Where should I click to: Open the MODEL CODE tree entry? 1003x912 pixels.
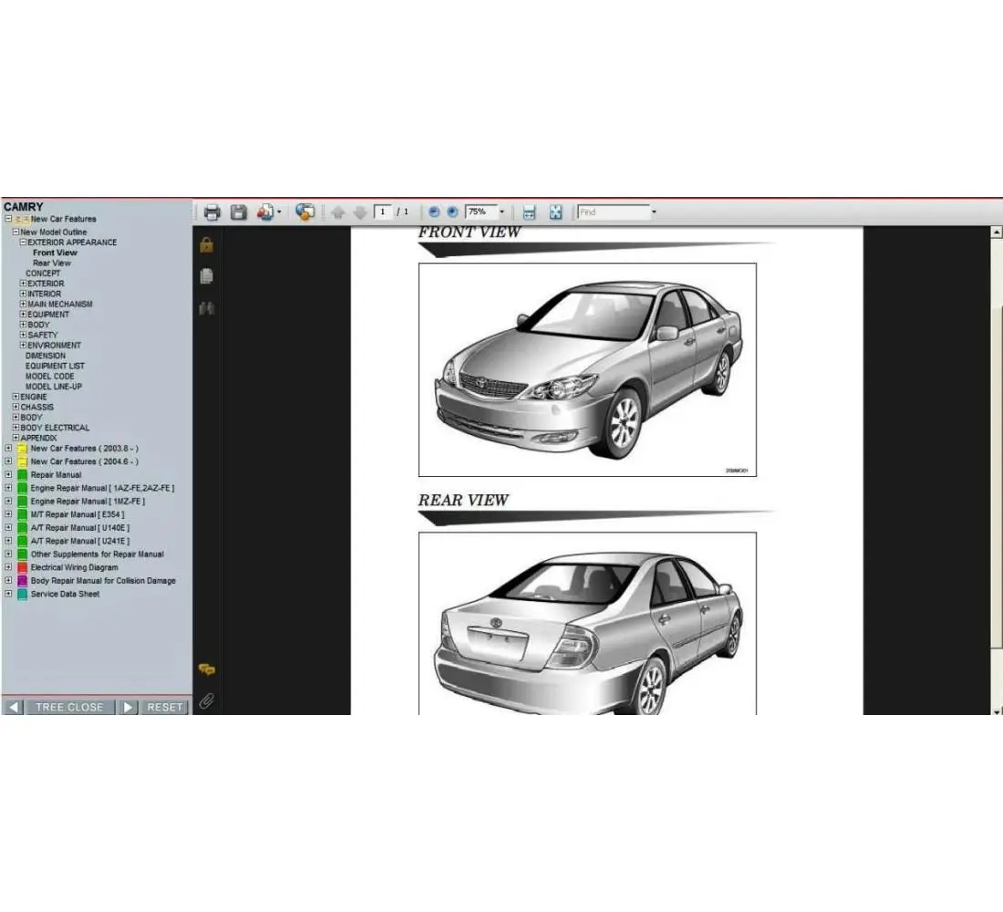click(x=50, y=377)
